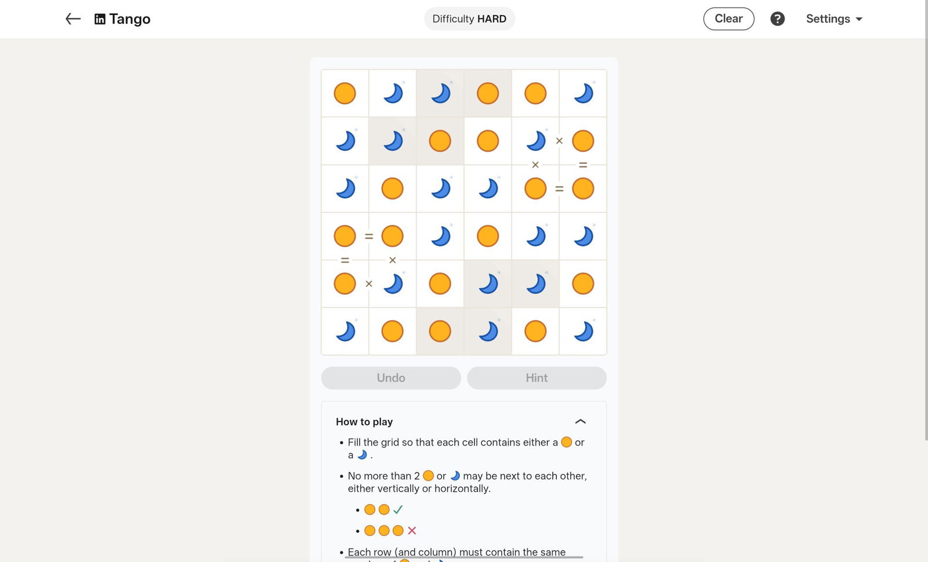The image size is (928, 562).
Task: Click the back arrow icon
Action: point(72,19)
